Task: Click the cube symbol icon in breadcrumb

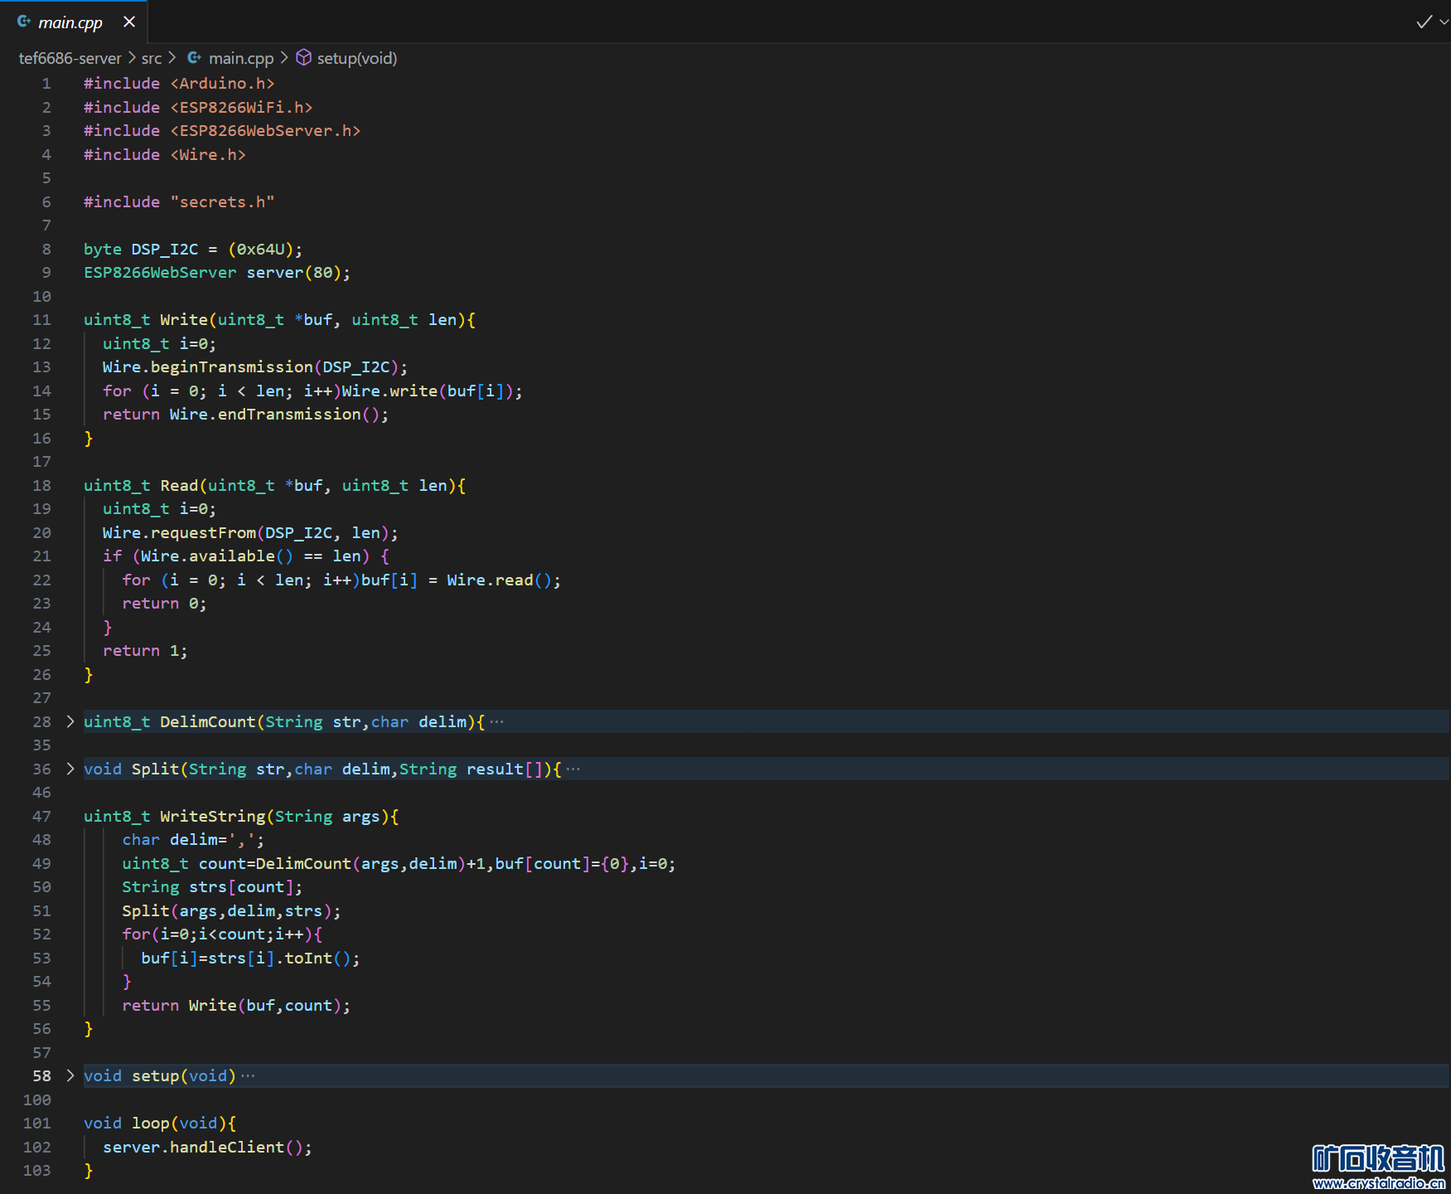Action: 304,57
